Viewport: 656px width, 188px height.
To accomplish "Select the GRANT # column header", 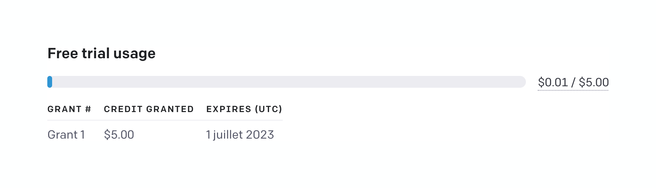I will tap(69, 109).
